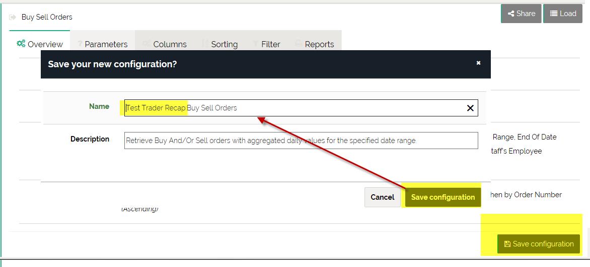Click the Share button

[x=521, y=14]
